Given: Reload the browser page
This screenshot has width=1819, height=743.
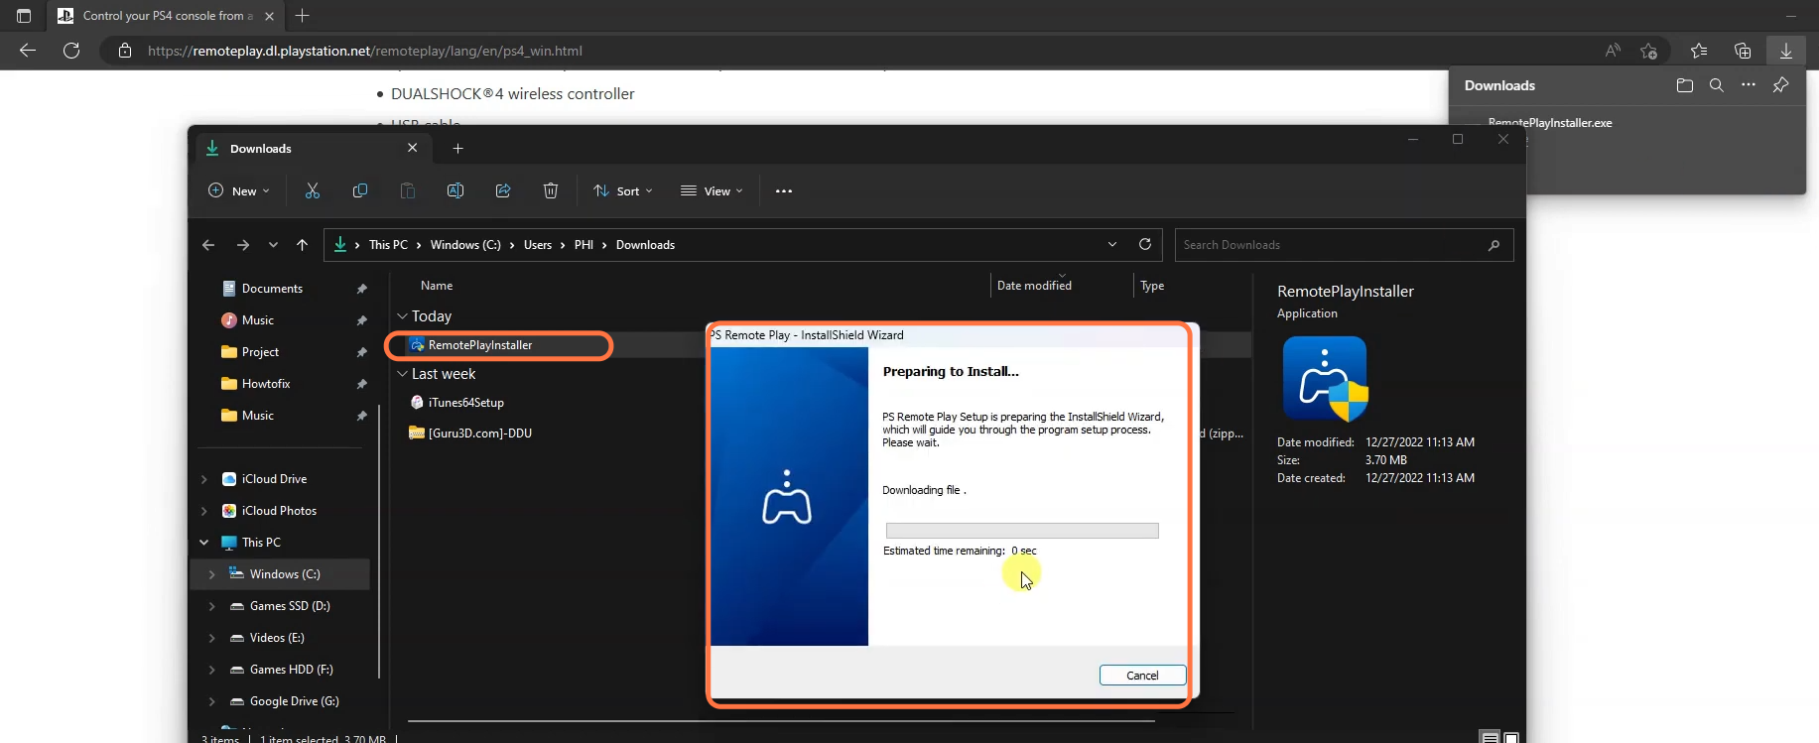Looking at the screenshot, I should (71, 50).
